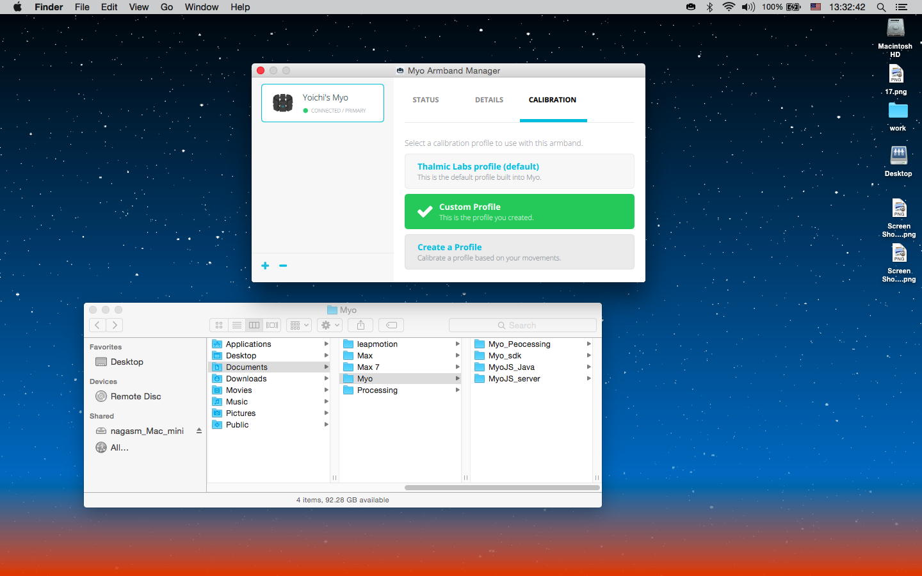Open the Go menu
Viewport: 922px width, 576px height.
[167, 7]
